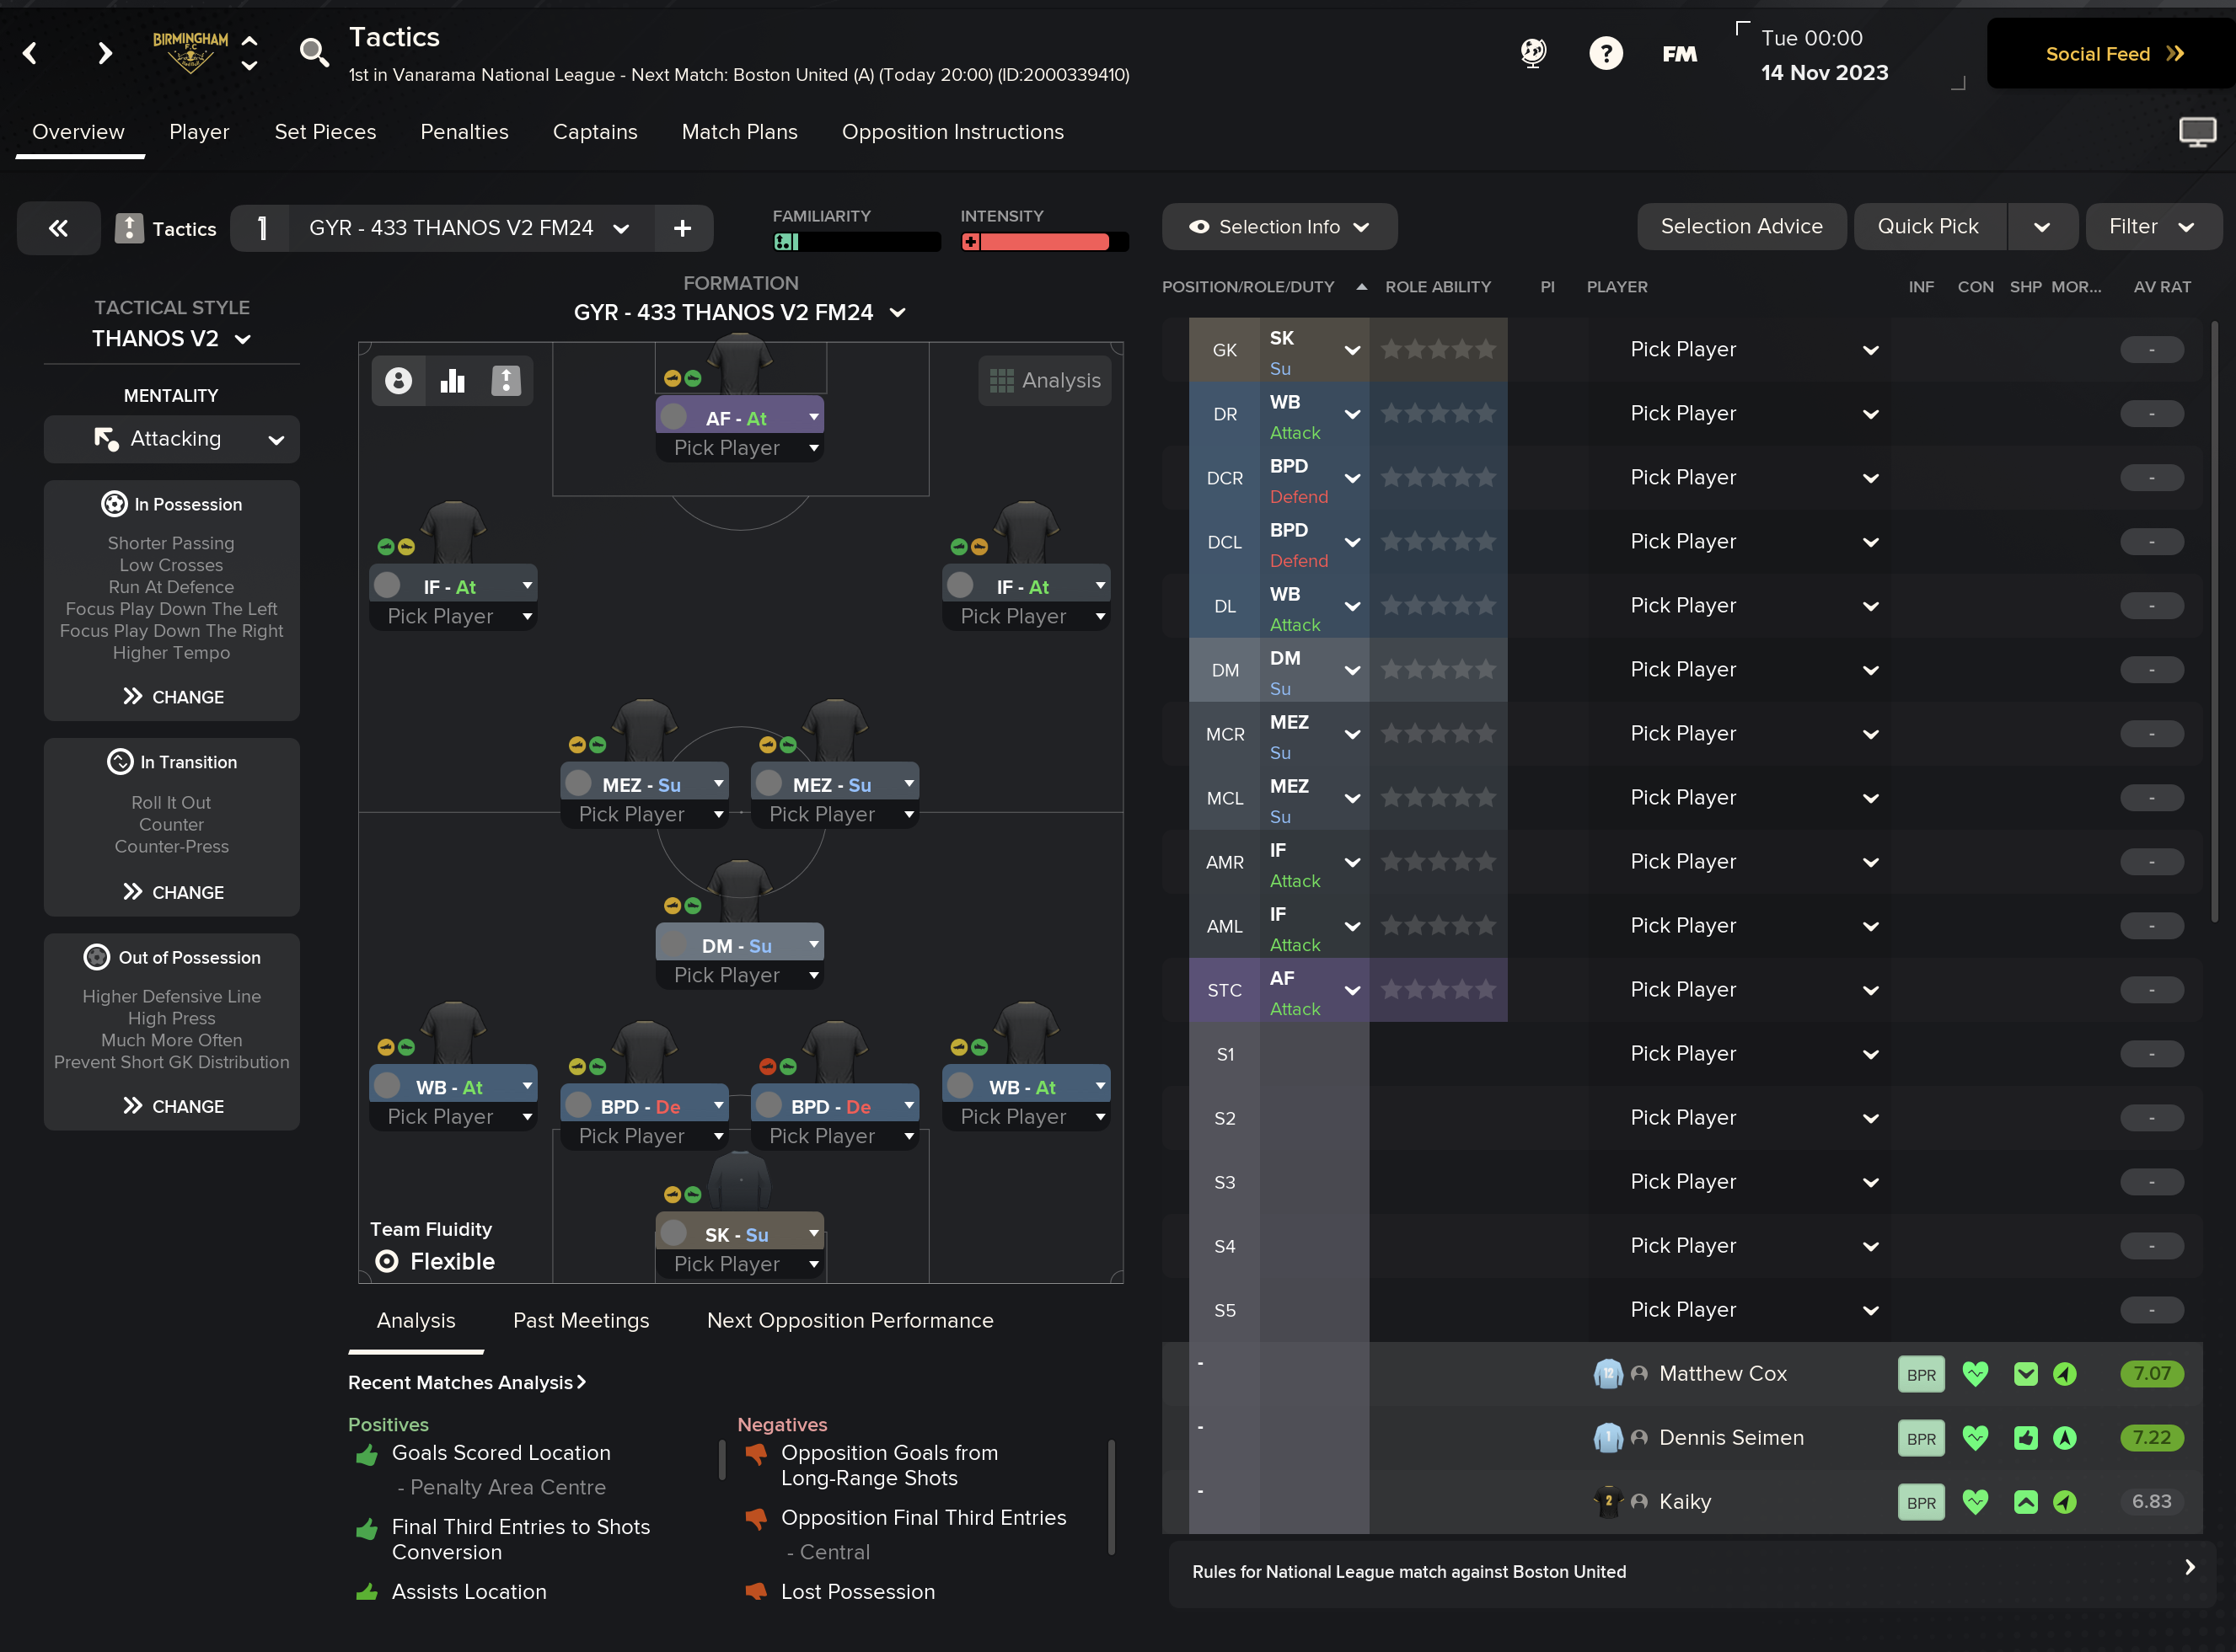Go back with the left arrow
The width and height of the screenshot is (2236, 1652).
coord(30,53)
